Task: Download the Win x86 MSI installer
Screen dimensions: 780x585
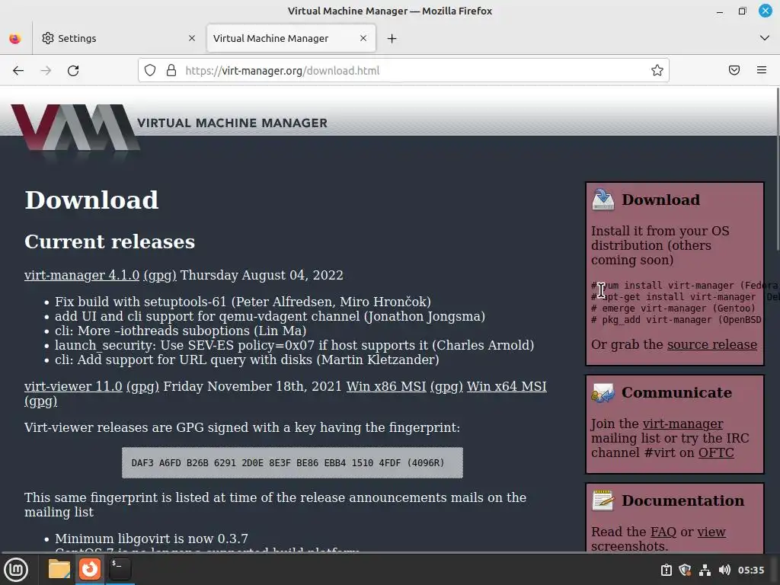Action: coord(386,386)
